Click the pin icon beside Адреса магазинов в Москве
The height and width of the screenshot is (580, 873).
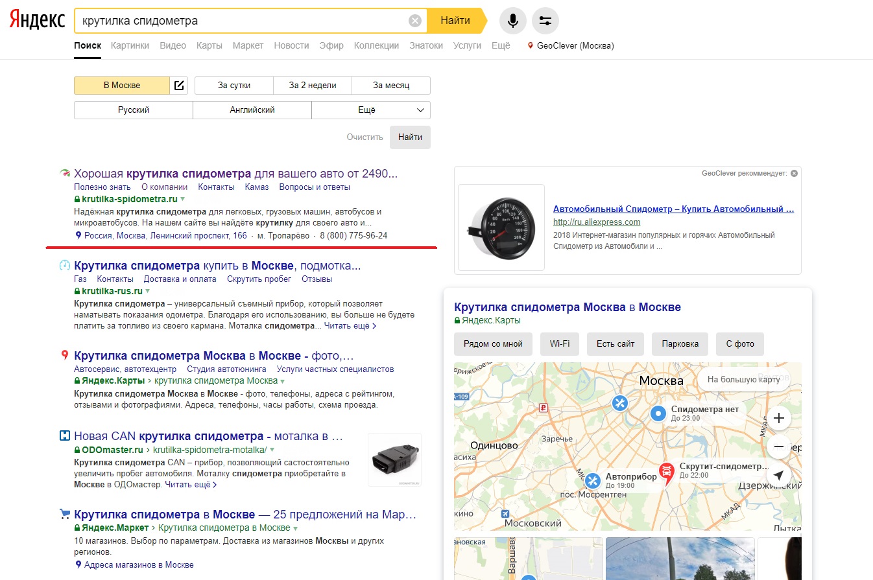[x=78, y=565]
